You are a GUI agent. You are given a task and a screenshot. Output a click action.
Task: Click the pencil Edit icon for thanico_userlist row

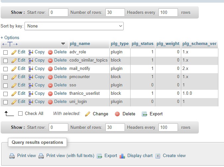point(14,94)
